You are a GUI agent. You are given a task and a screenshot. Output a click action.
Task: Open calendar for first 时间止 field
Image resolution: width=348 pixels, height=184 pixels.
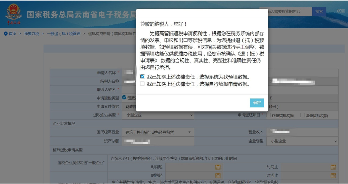(333, 167)
